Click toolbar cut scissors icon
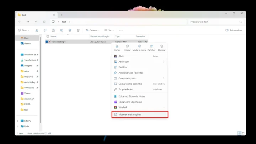The width and height of the screenshot is (256, 144). (x=37, y=30)
